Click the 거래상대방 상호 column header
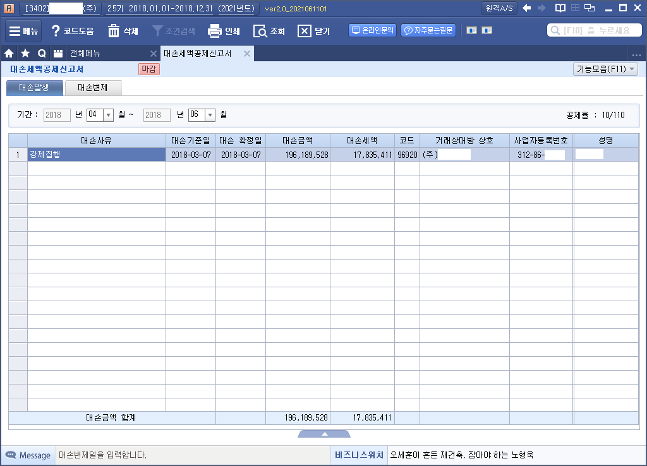The height and width of the screenshot is (466, 647). (x=464, y=141)
